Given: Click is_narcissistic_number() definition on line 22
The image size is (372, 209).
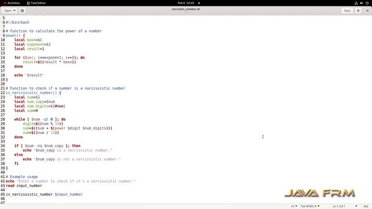Looking at the screenshot, I should 34,93.
